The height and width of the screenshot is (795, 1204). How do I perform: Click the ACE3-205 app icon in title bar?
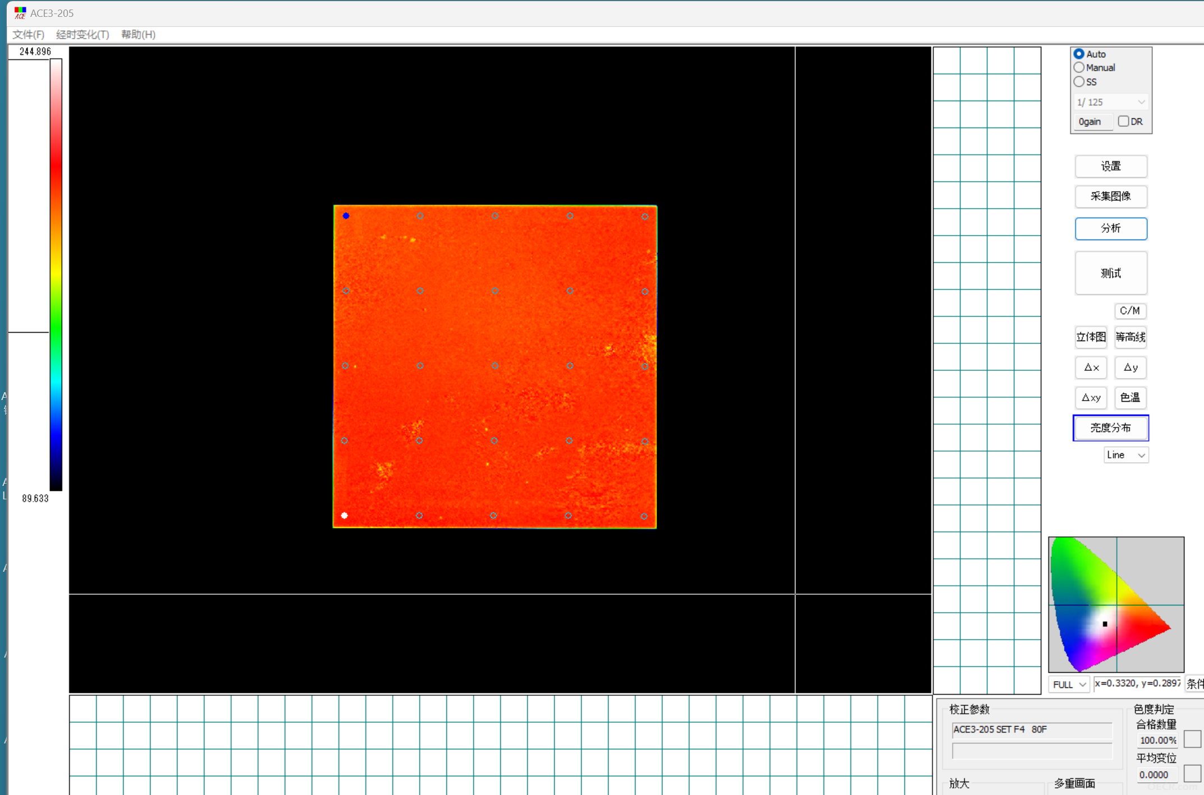click(x=20, y=12)
